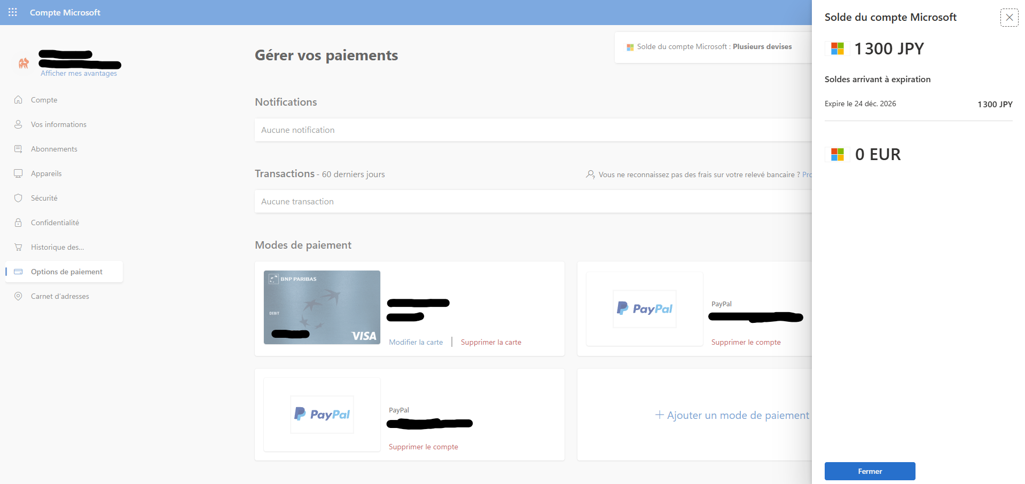Click the Historique des... cart icon
Screen dimensions: 1025x484
point(18,247)
